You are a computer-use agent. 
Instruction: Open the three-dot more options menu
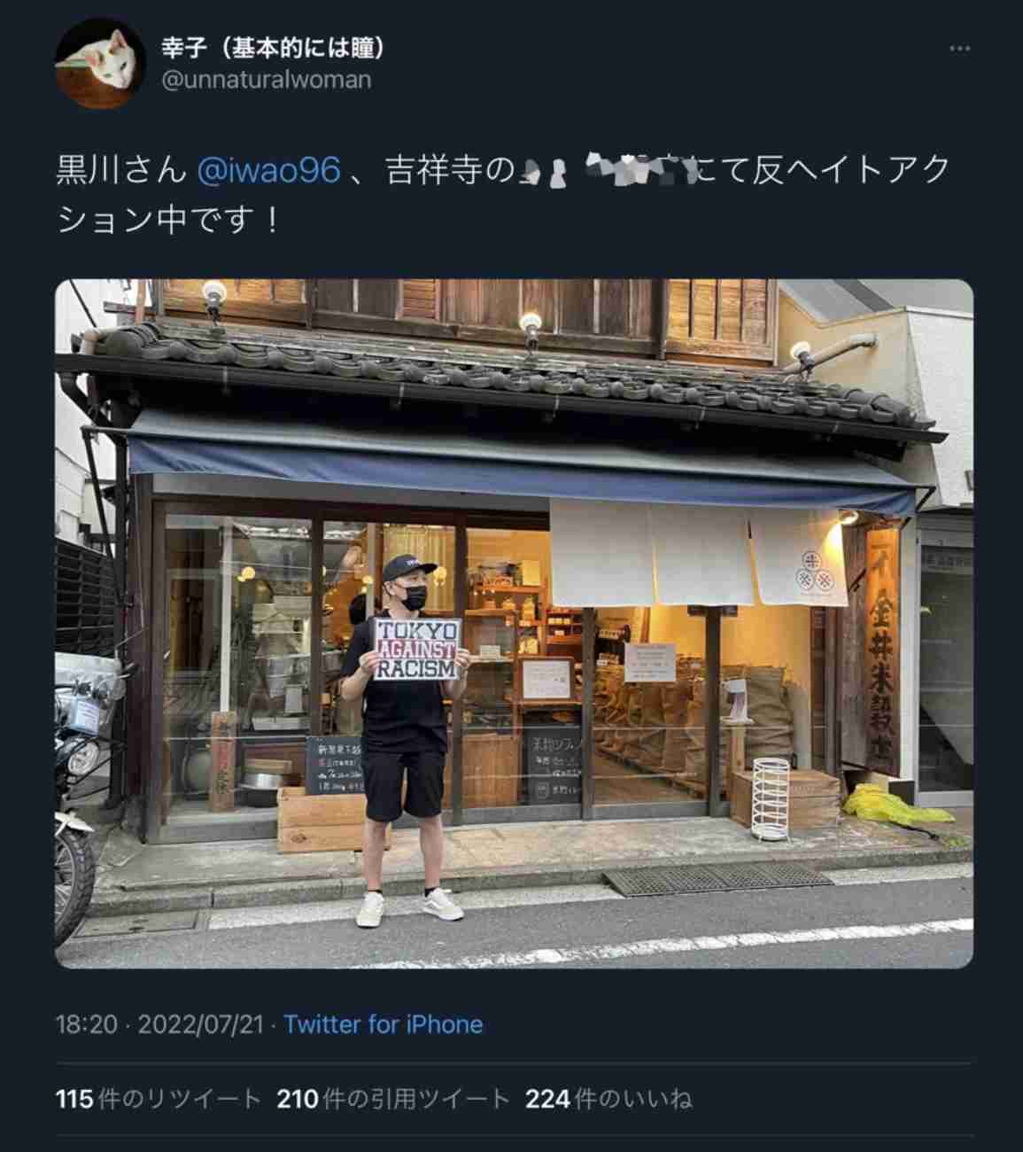960,49
